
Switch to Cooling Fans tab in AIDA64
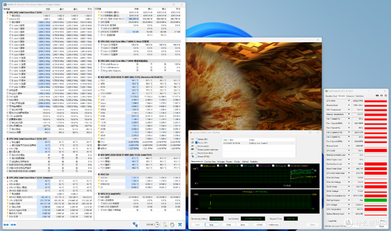210,162
